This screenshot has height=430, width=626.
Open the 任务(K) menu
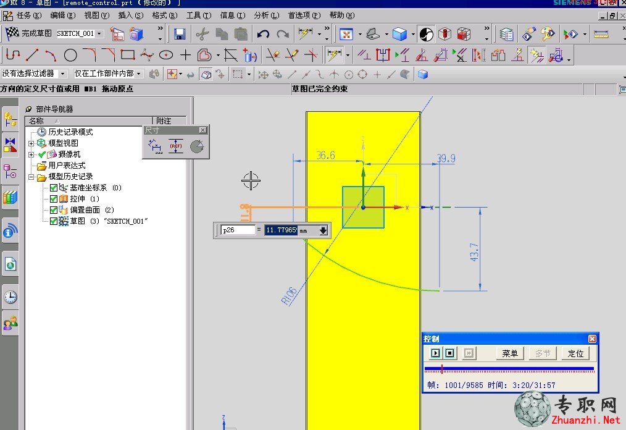tap(29, 15)
